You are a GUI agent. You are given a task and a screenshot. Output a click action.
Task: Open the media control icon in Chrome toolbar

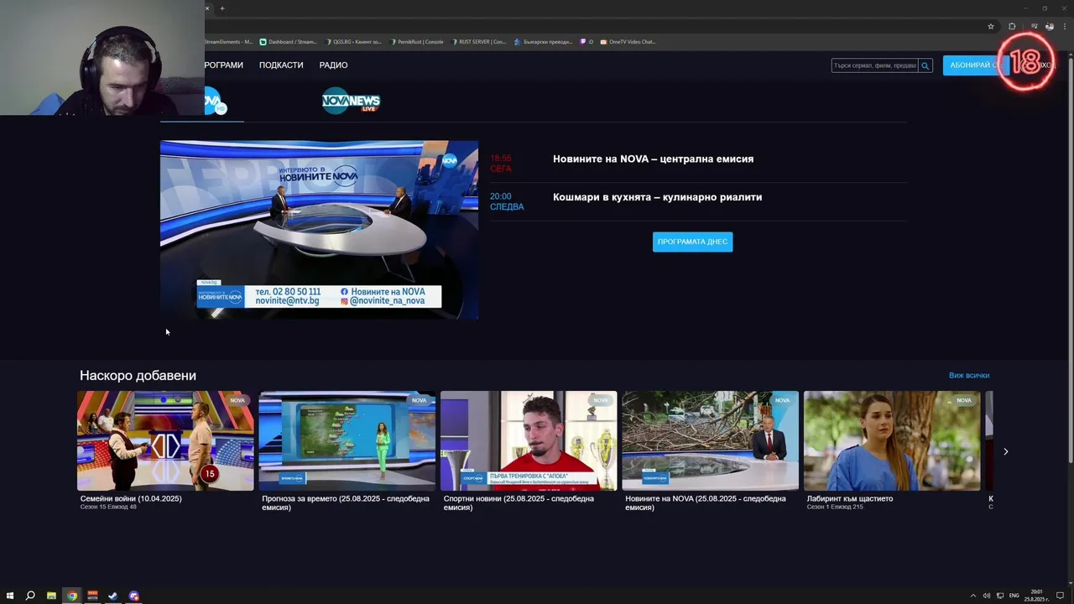[x=1034, y=26]
